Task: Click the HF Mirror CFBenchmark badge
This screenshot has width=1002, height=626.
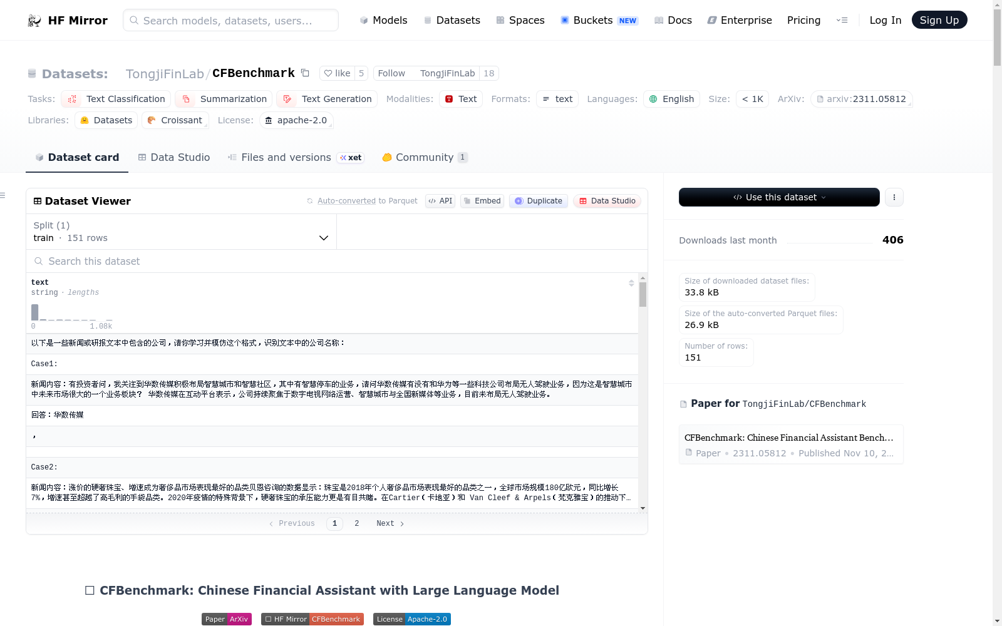Action: (312, 619)
